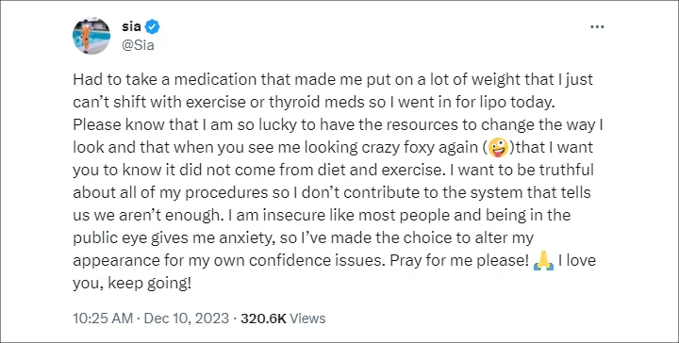Open the @Sia handle link
This screenshot has height=343, width=679.
pyautogui.click(x=138, y=44)
